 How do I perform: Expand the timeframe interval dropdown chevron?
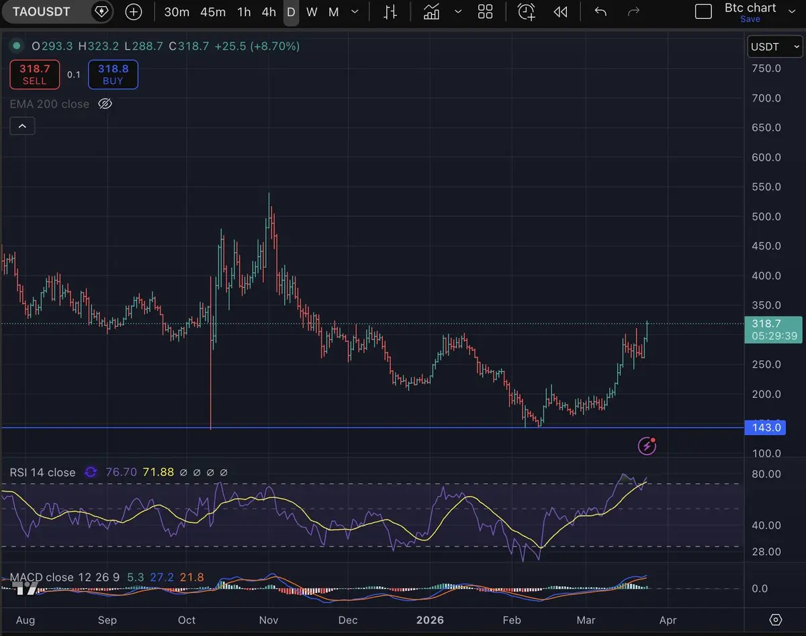(355, 12)
